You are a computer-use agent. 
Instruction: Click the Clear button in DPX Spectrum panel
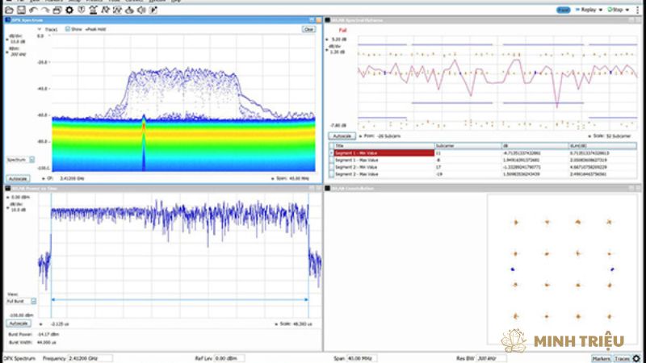308,29
